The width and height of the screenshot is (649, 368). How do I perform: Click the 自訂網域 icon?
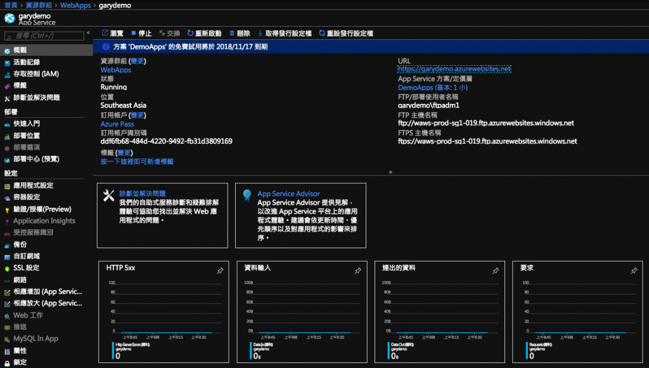[x=7, y=257]
